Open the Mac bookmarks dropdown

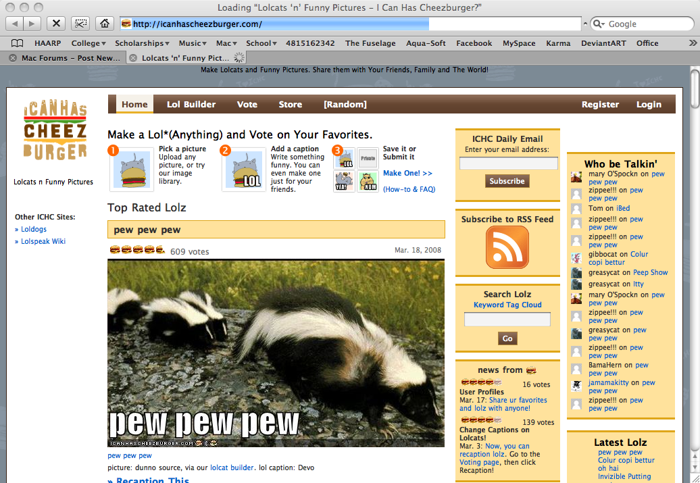tap(226, 43)
